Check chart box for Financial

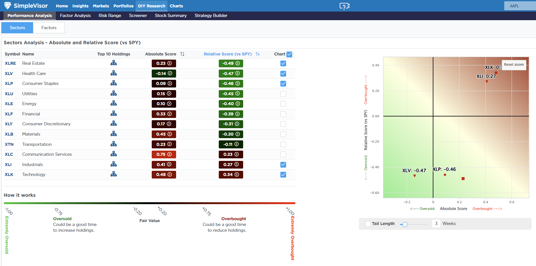(x=283, y=114)
